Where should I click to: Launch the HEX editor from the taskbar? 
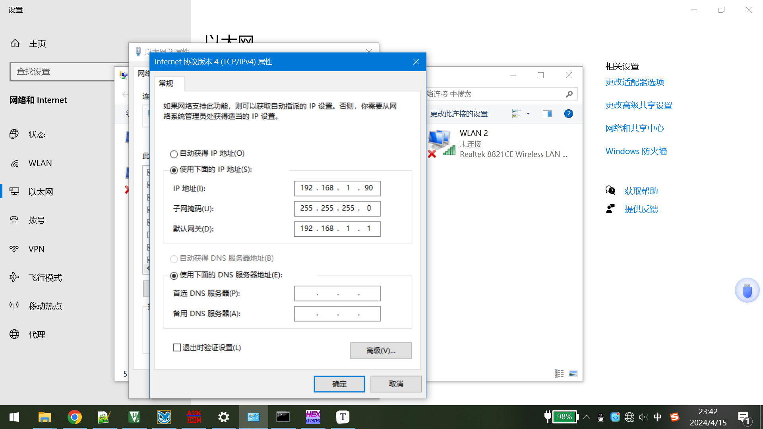313,417
